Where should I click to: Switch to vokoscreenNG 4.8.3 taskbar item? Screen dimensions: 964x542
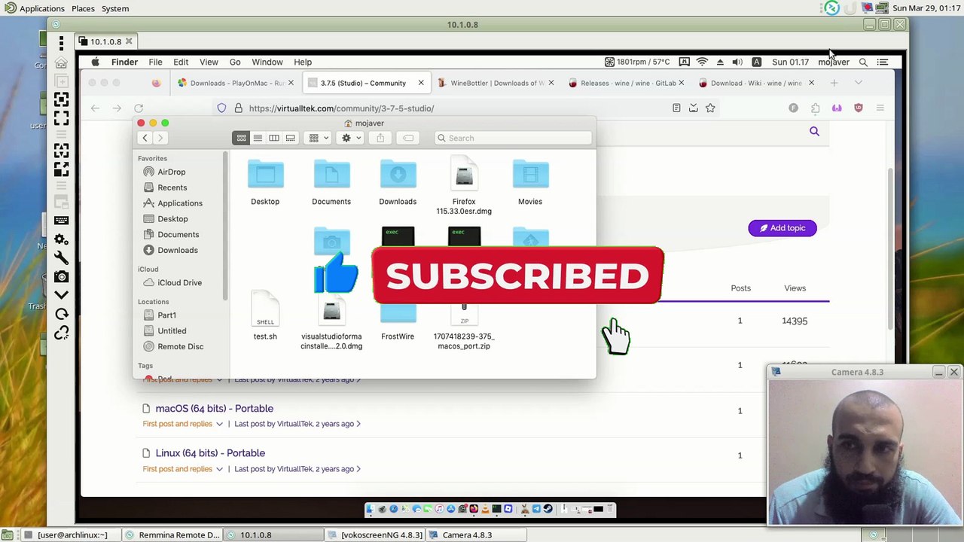coord(374,535)
